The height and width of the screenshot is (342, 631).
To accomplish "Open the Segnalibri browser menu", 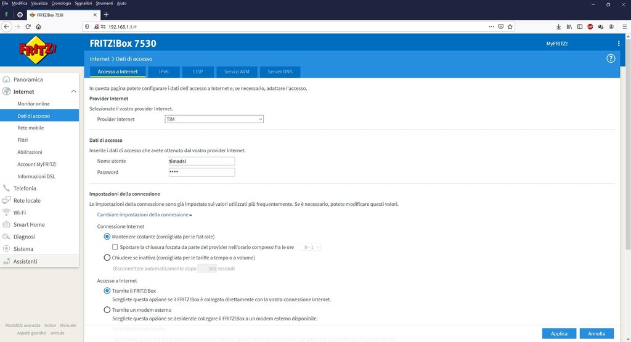I will tap(83, 3).
